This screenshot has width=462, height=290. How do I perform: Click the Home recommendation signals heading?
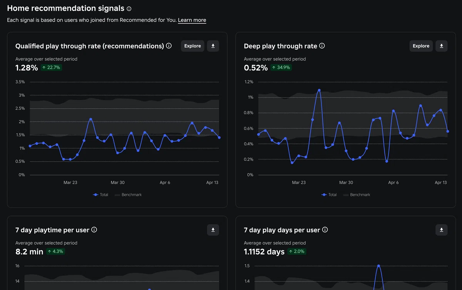[66, 8]
